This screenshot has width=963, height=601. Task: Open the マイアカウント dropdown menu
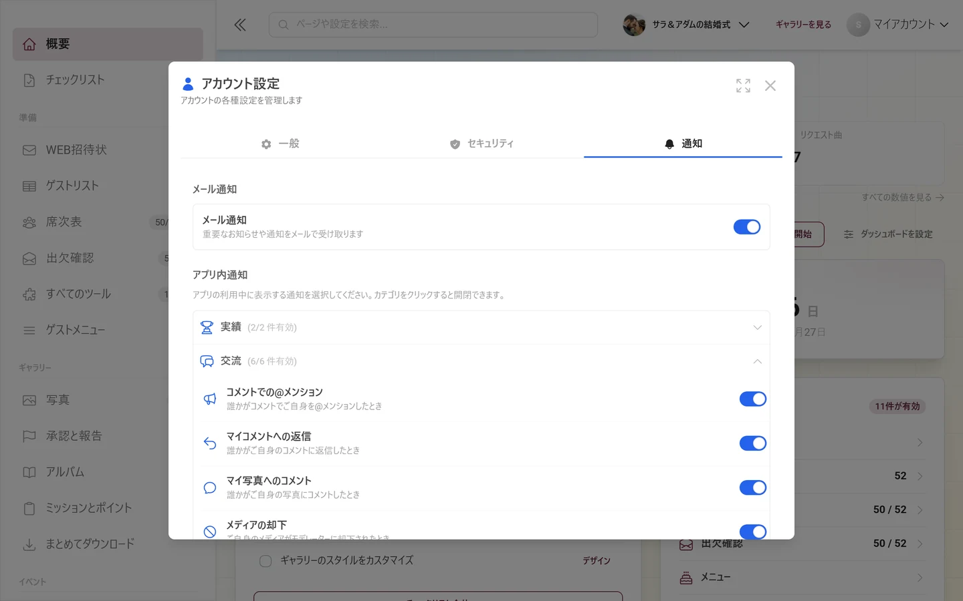tap(898, 25)
